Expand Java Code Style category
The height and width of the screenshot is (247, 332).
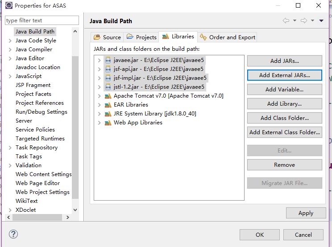pyautogui.click(x=10, y=41)
